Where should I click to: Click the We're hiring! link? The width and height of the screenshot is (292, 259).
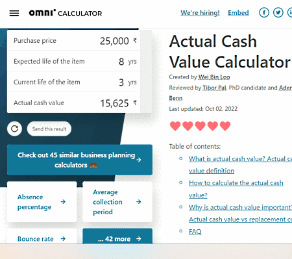coord(200,13)
